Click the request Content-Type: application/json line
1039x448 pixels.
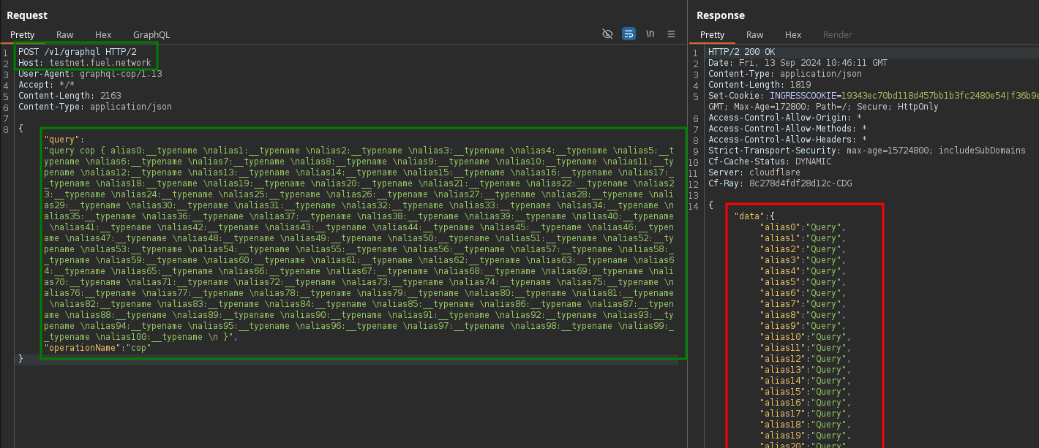[x=95, y=107]
